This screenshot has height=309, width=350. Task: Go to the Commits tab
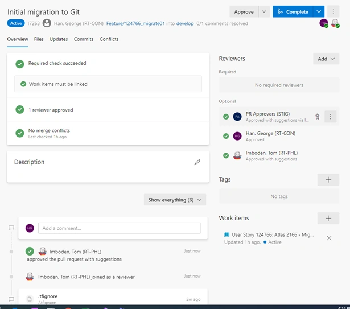point(84,39)
